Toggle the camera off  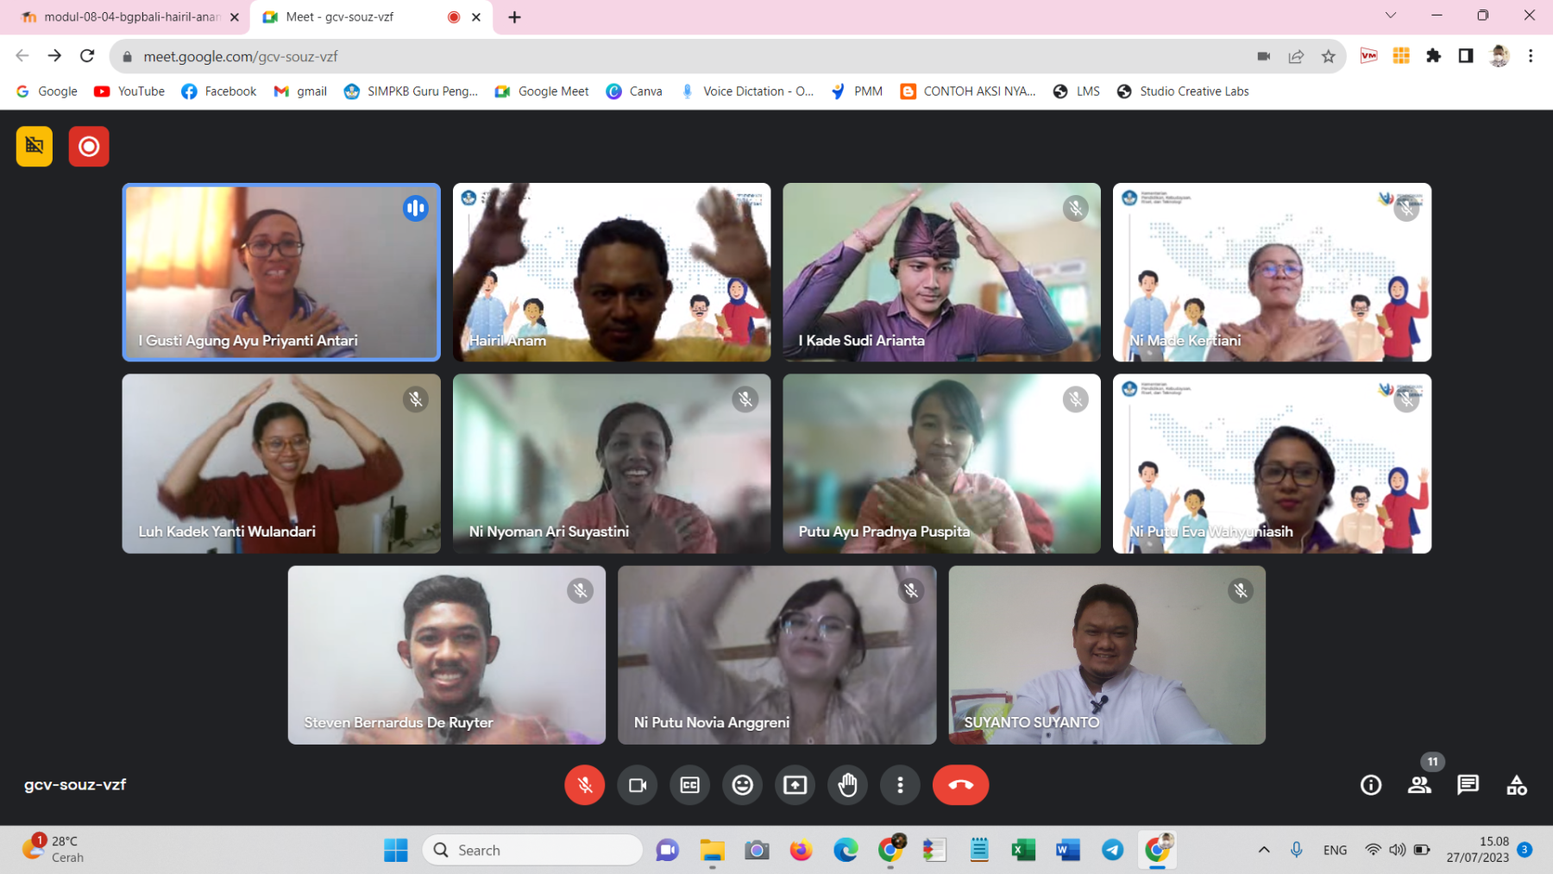tap(638, 785)
